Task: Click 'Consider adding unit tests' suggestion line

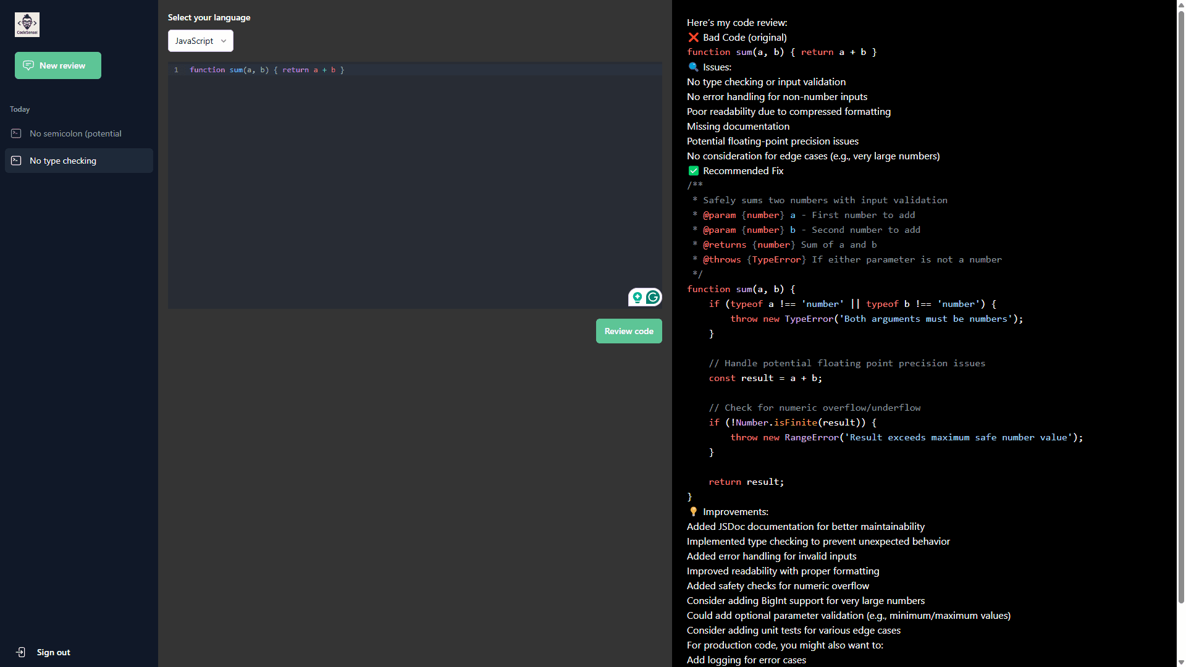Action: [x=793, y=631]
